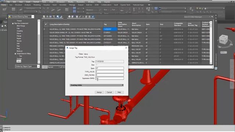Open the Parametric menu

point(80,2)
